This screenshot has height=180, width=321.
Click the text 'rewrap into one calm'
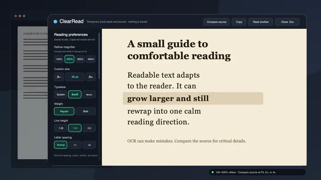point(164,111)
